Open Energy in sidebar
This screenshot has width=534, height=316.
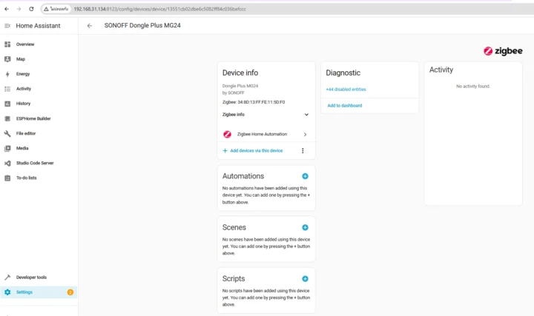point(39,74)
